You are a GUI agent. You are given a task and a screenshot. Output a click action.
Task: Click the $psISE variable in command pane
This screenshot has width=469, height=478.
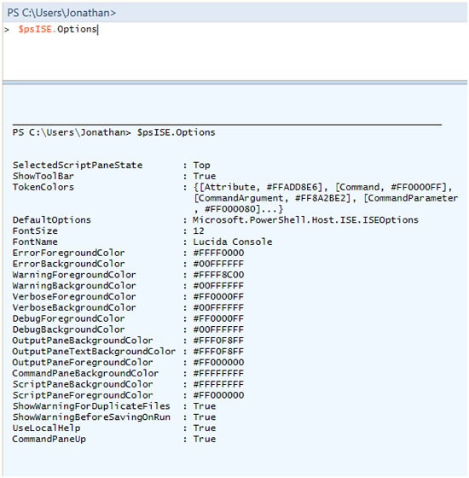35,29
